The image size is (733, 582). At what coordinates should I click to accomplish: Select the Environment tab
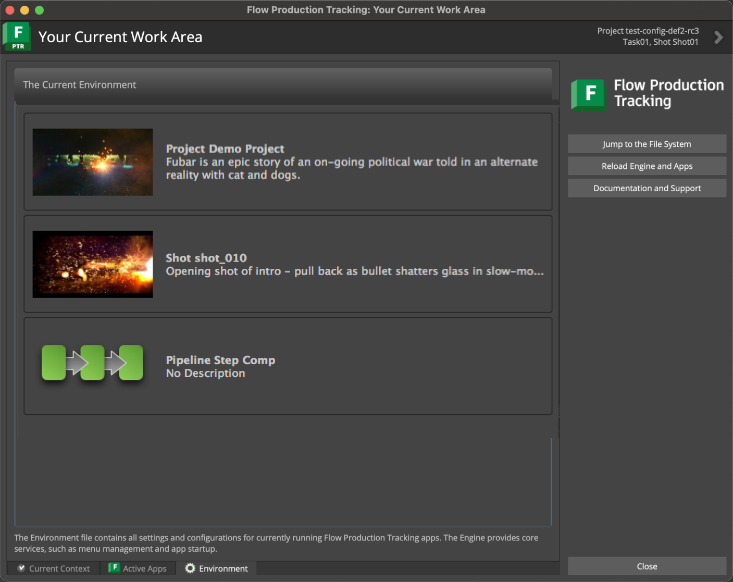pos(216,568)
